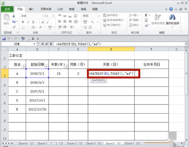Confirm formula with the checkmark icon
Screen dimensions: 189x147
47,44
